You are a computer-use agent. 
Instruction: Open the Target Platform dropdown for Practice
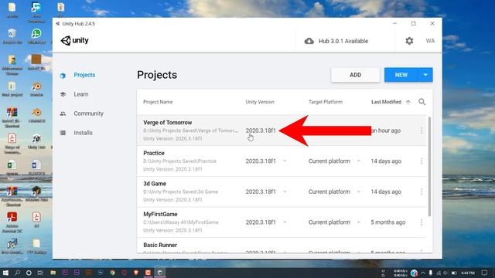(x=358, y=161)
